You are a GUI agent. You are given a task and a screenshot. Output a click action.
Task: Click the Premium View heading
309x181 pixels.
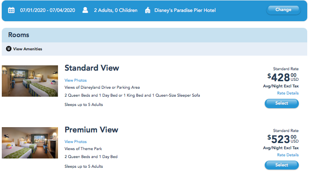coord(92,130)
